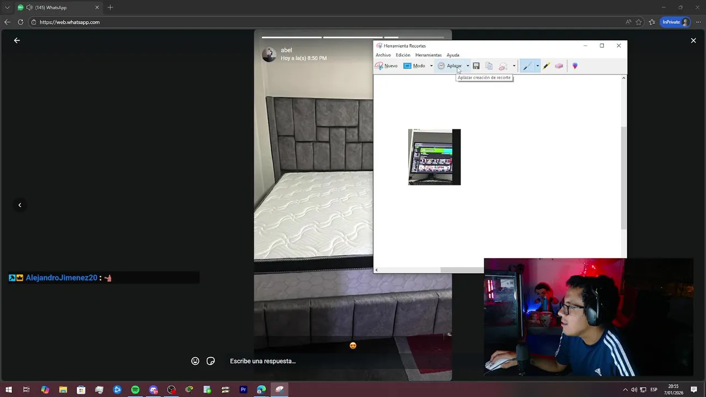
Task: Open Paint 3D editing icon
Action: (x=575, y=66)
